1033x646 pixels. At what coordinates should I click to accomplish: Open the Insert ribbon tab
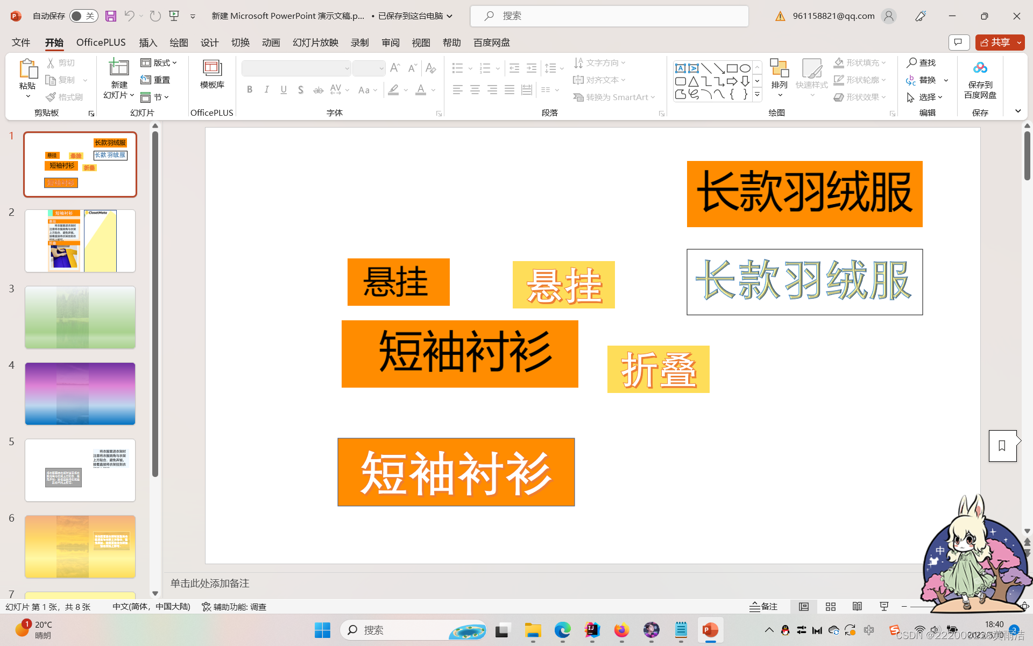coord(148,43)
